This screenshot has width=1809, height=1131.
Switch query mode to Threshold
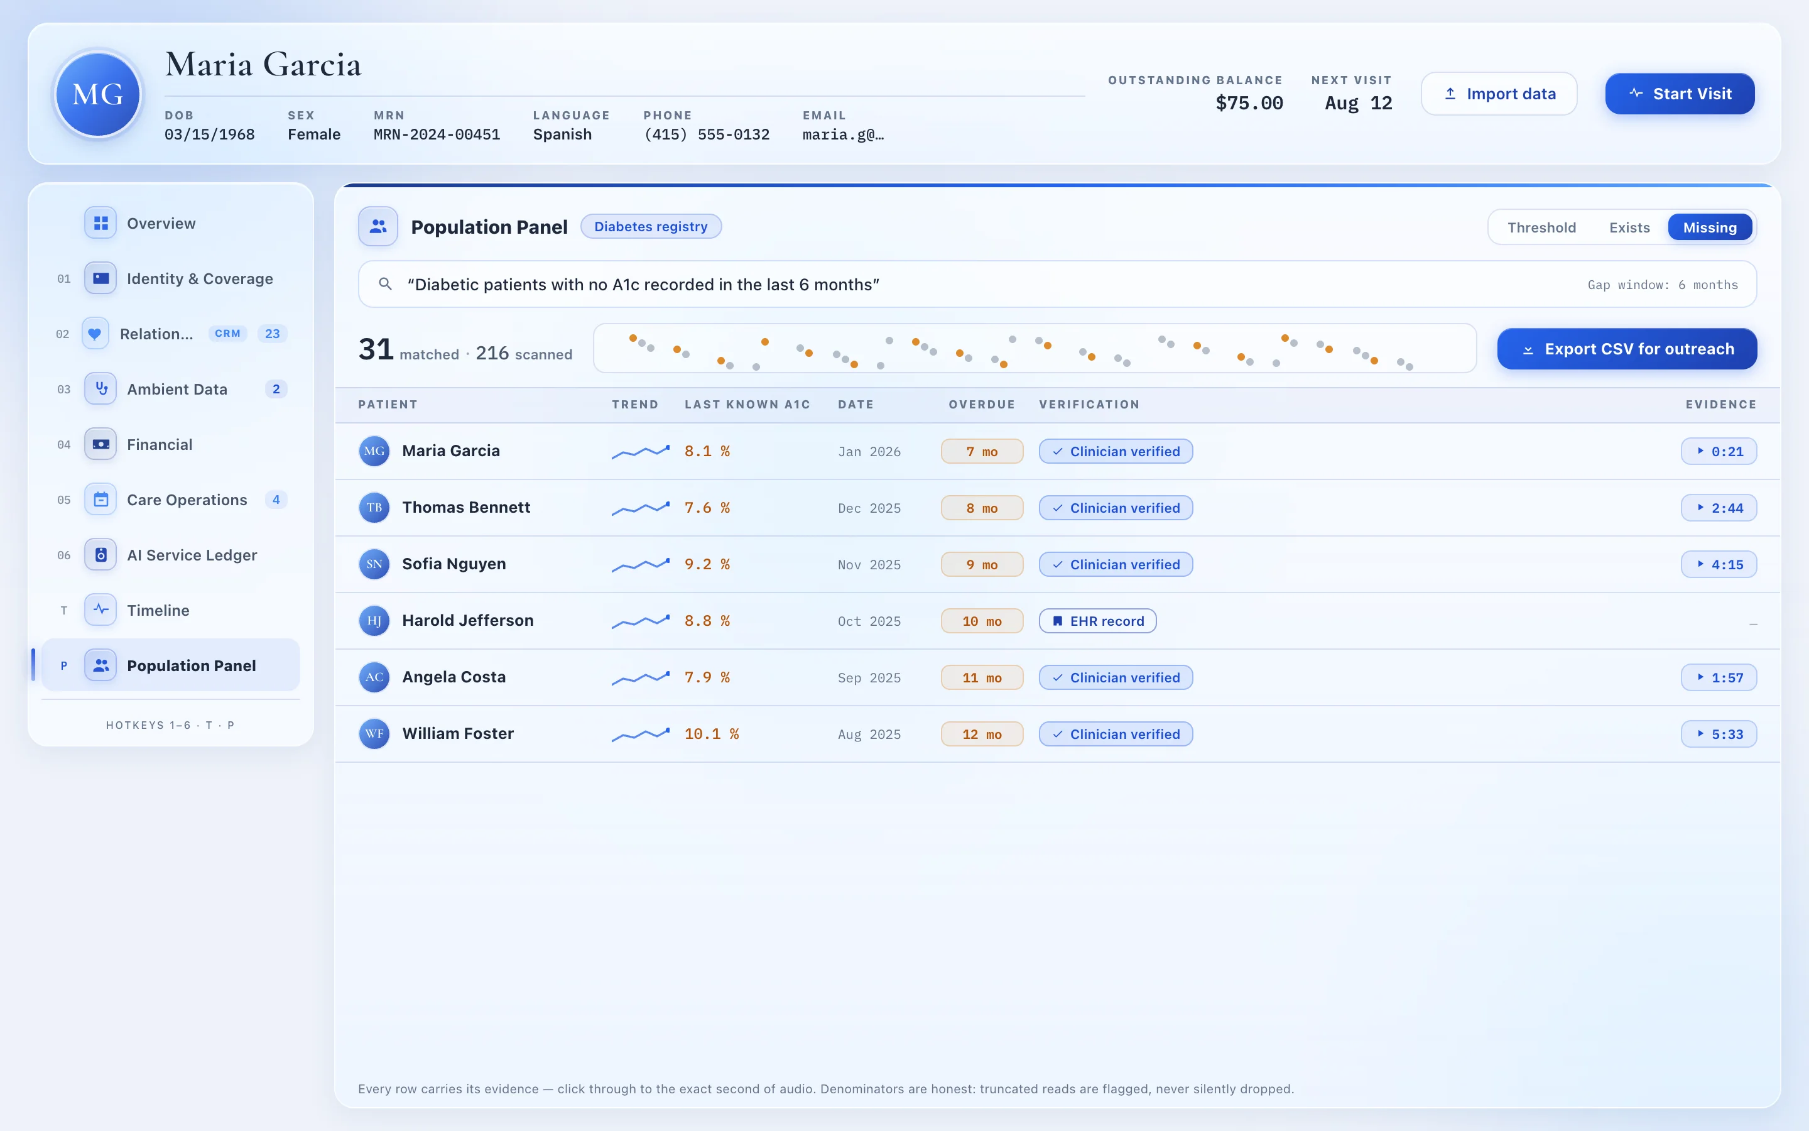point(1541,227)
